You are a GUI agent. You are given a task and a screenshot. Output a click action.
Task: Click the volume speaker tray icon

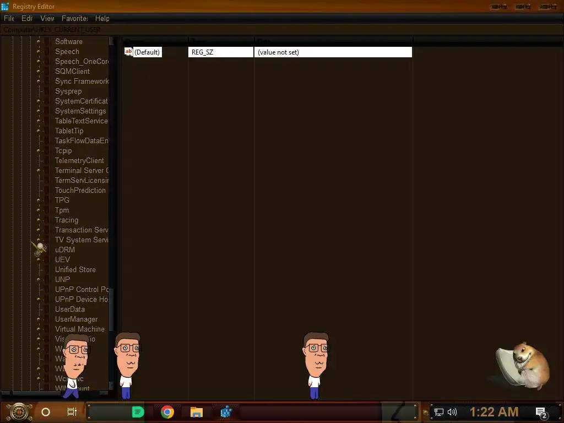(x=452, y=412)
